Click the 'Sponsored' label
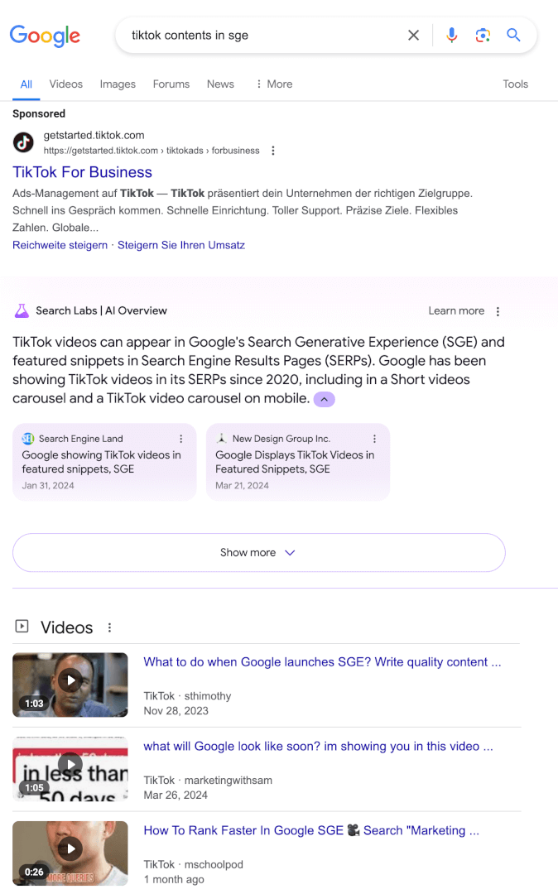This screenshot has height=894, width=558. tap(39, 113)
